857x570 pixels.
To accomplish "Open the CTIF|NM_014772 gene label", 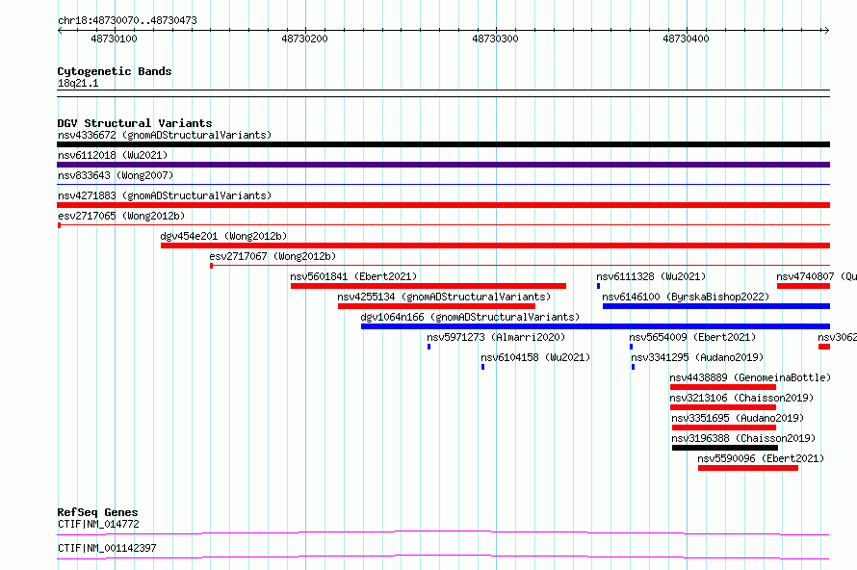I will coord(98,524).
